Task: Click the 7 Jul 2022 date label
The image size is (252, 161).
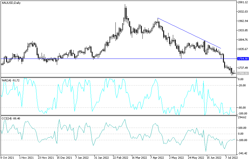Action: [x=231, y=157]
